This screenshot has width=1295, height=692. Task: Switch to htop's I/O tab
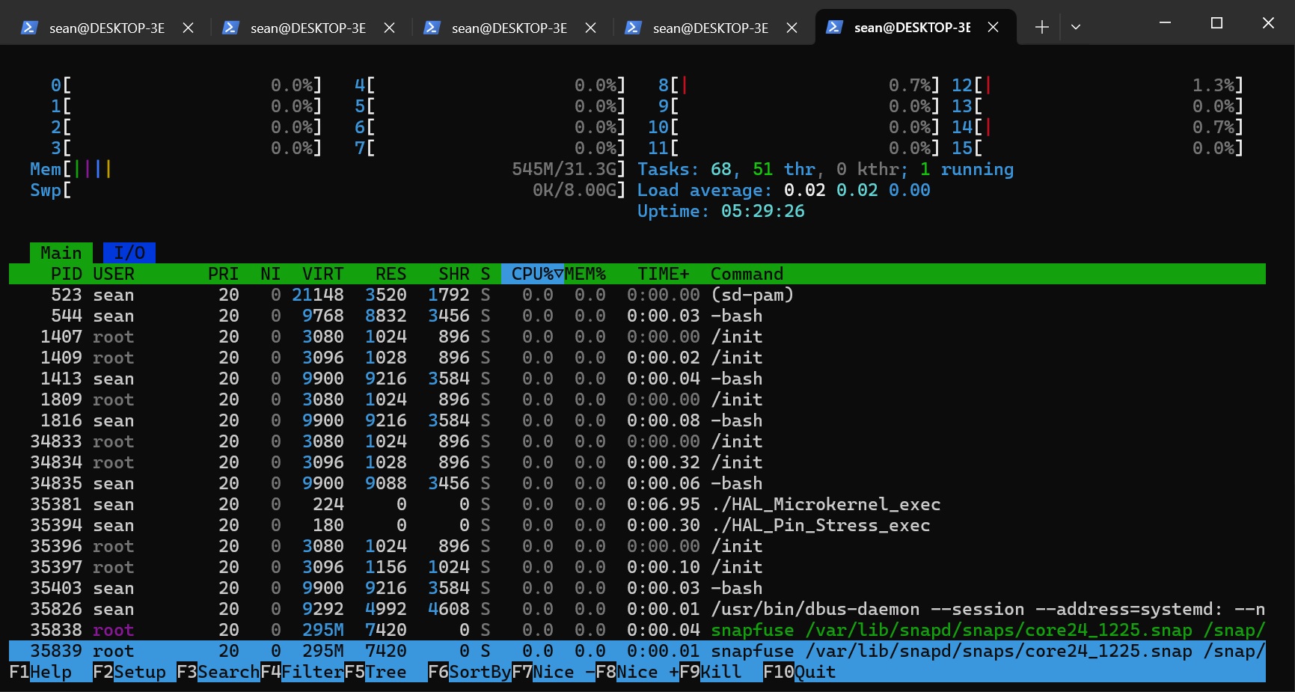point(129,252)
